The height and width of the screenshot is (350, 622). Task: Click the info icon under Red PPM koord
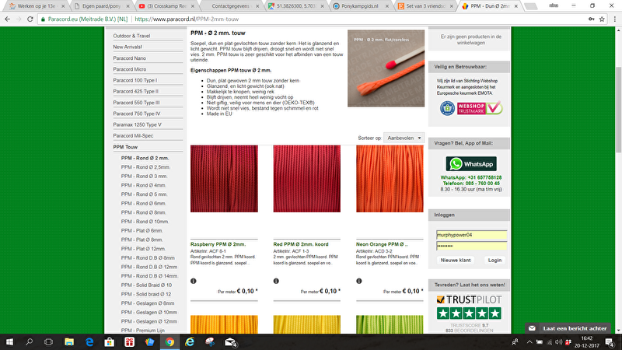(276, 281)
